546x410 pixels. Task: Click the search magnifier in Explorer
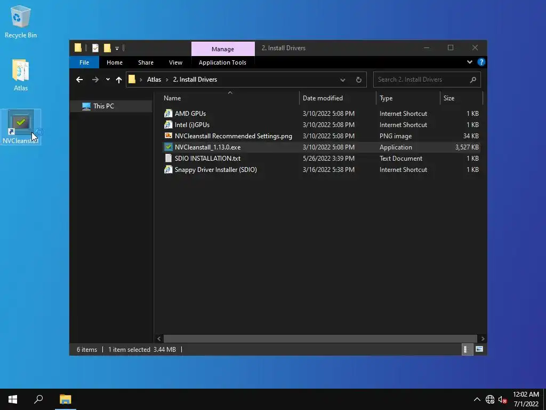click(x=473, y=80)
